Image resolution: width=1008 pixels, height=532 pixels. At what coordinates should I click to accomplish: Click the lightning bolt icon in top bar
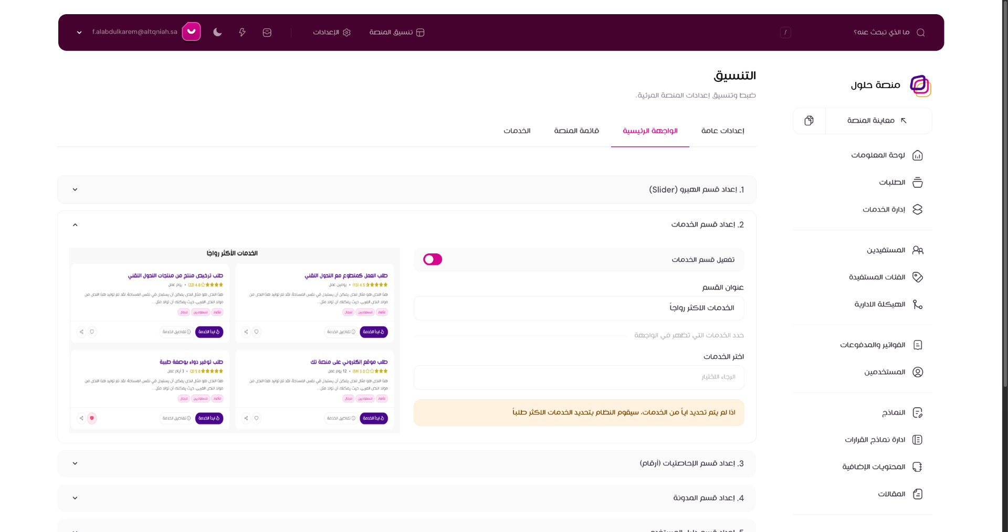click(x=242, y=32)
